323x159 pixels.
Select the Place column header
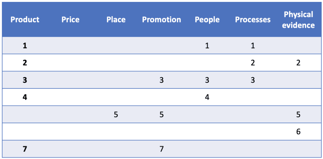[116, 20]
